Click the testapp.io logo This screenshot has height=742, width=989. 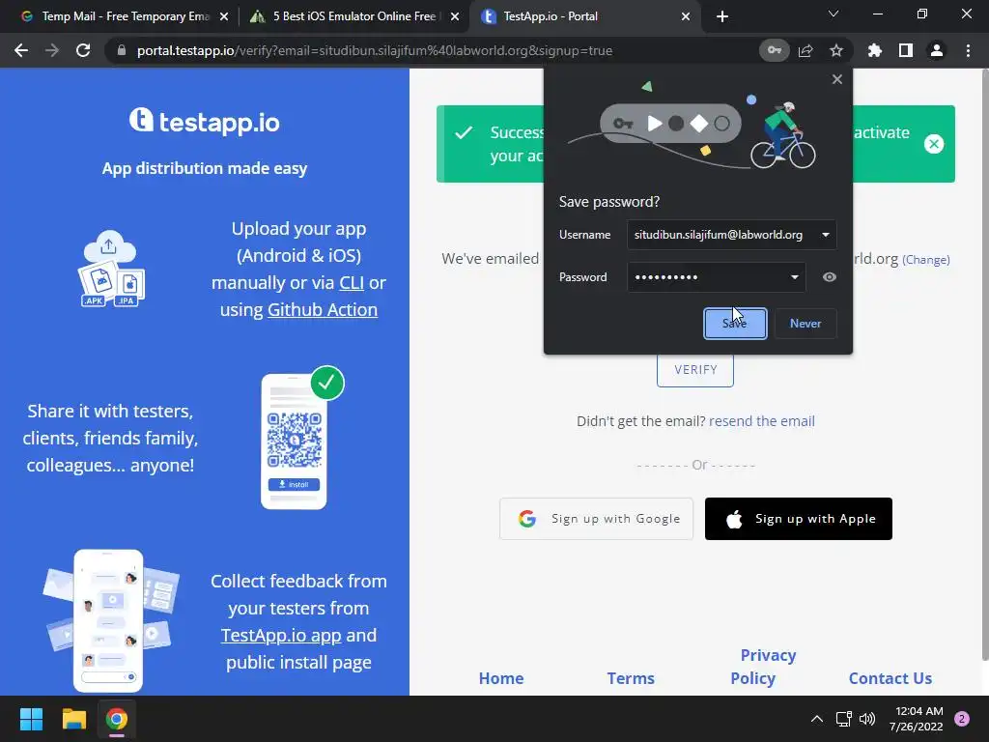click(x=205, y=121)
